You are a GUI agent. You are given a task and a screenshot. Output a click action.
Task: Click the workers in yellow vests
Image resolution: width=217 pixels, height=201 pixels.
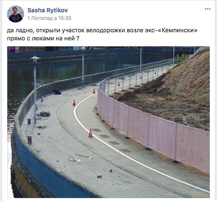click(x=182, y=57)
